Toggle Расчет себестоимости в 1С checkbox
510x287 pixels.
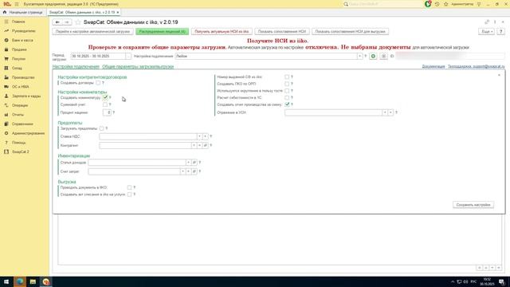(x=287, y=97)
